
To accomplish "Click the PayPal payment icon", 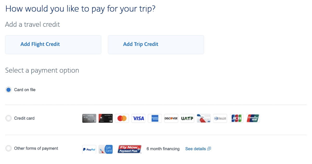I will pyautogui.click(x=89, y=149).
